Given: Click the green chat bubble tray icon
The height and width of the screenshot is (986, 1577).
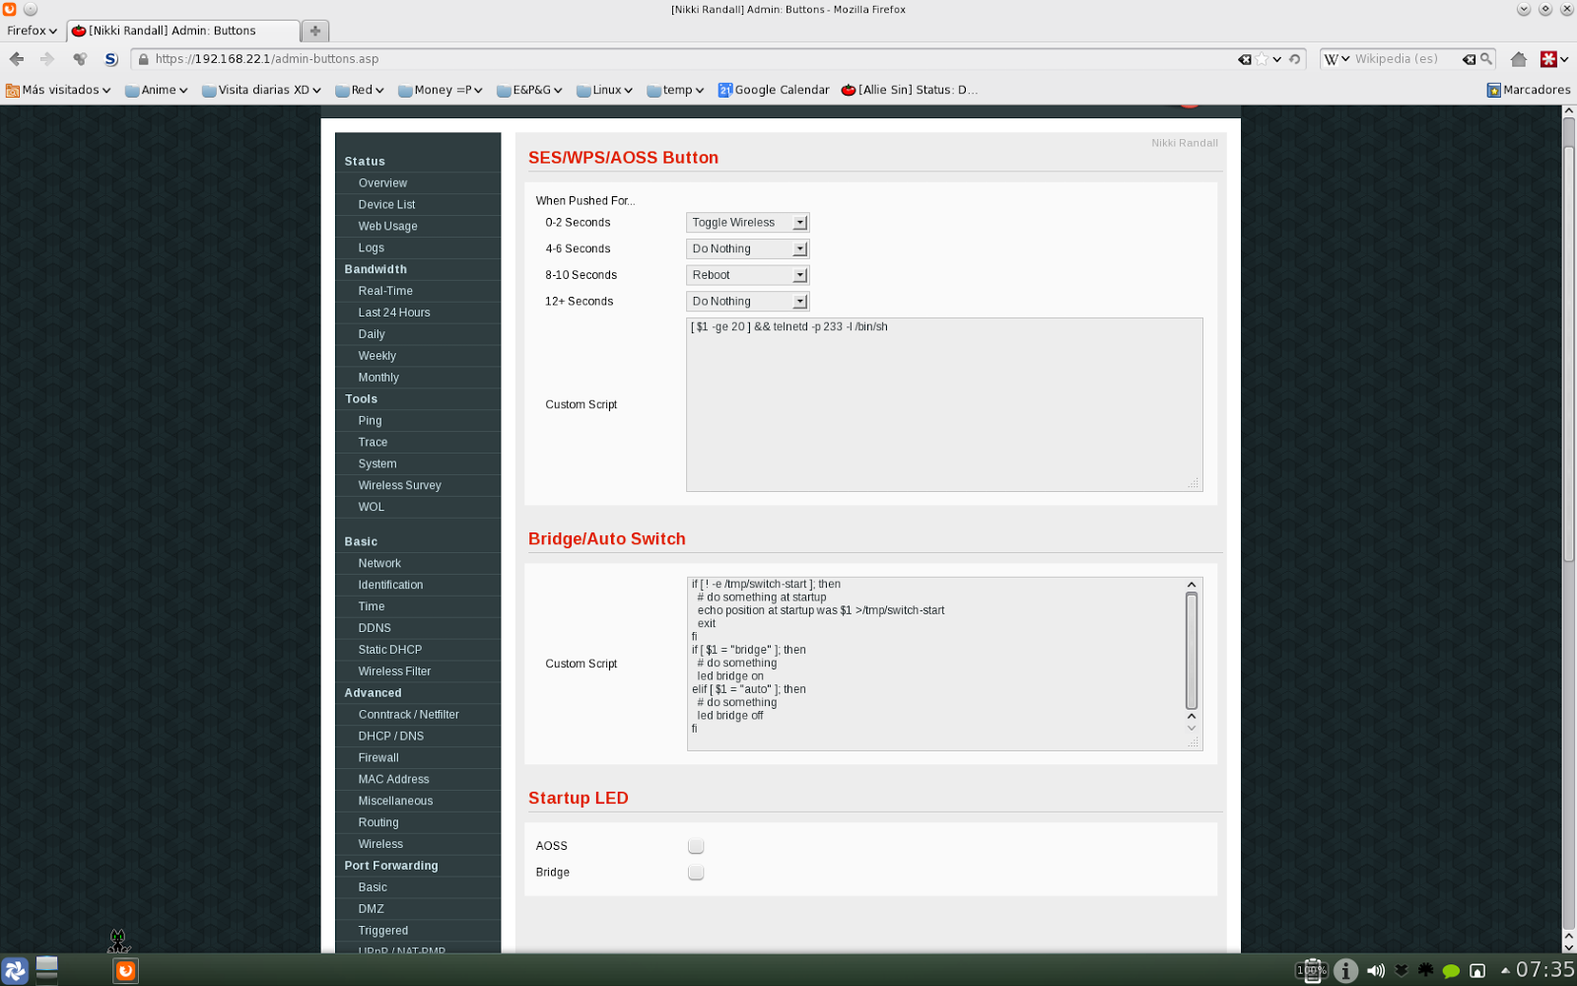Looking at the screenshot, I should [x=1451, y=971].
